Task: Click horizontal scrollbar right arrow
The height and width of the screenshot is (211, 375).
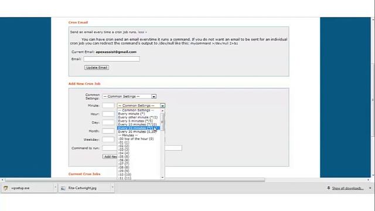Action: tap(369, 180)
